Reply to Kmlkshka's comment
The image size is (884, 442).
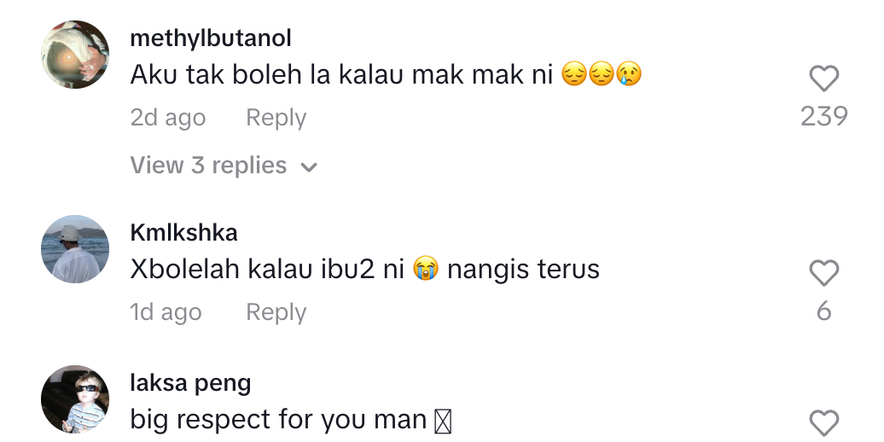click(x=276, y=312)
